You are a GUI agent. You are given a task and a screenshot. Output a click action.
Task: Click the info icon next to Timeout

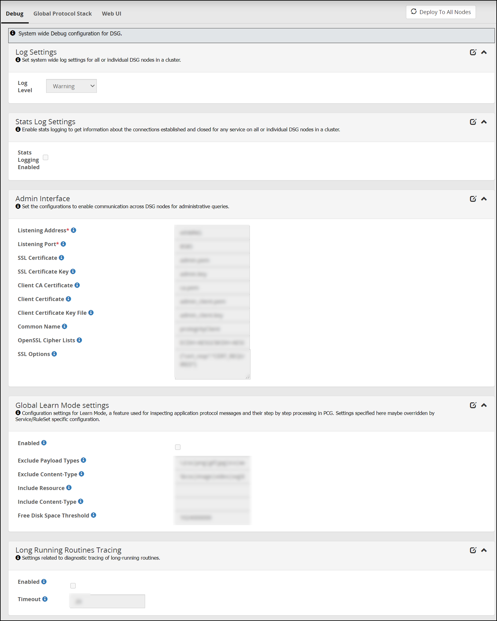click(x=45, y=599)
